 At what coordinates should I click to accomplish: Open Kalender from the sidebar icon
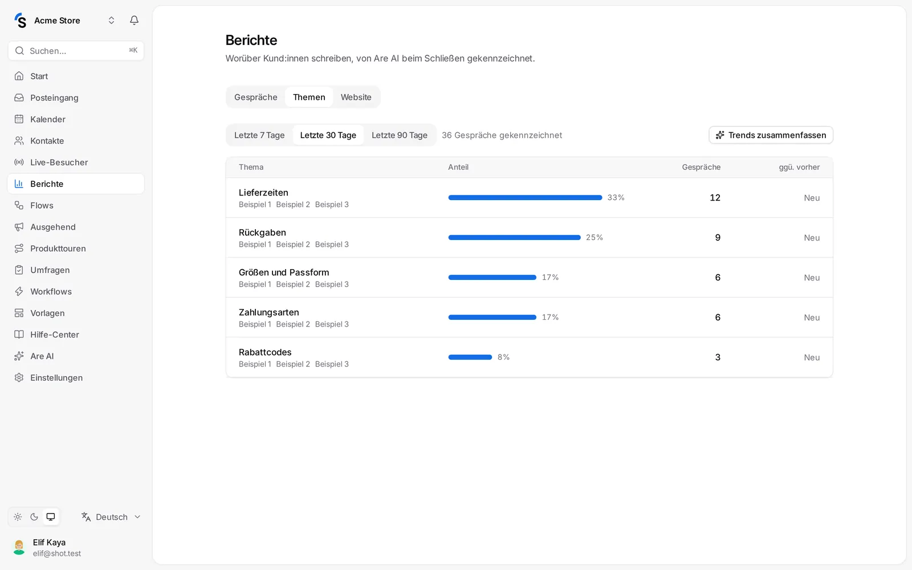(19, 119)
